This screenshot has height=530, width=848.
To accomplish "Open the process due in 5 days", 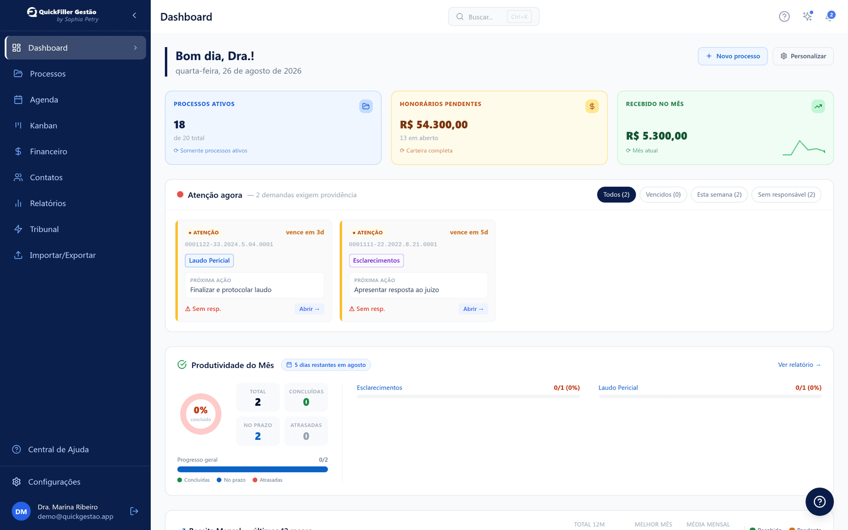I will 473,309.
